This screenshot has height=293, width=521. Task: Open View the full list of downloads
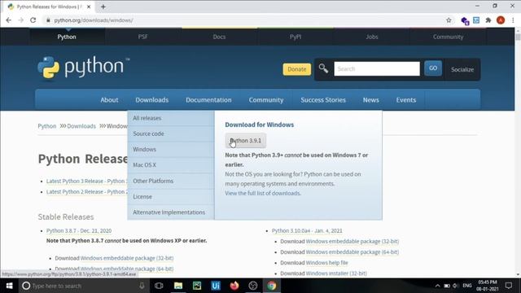(263, 193)
